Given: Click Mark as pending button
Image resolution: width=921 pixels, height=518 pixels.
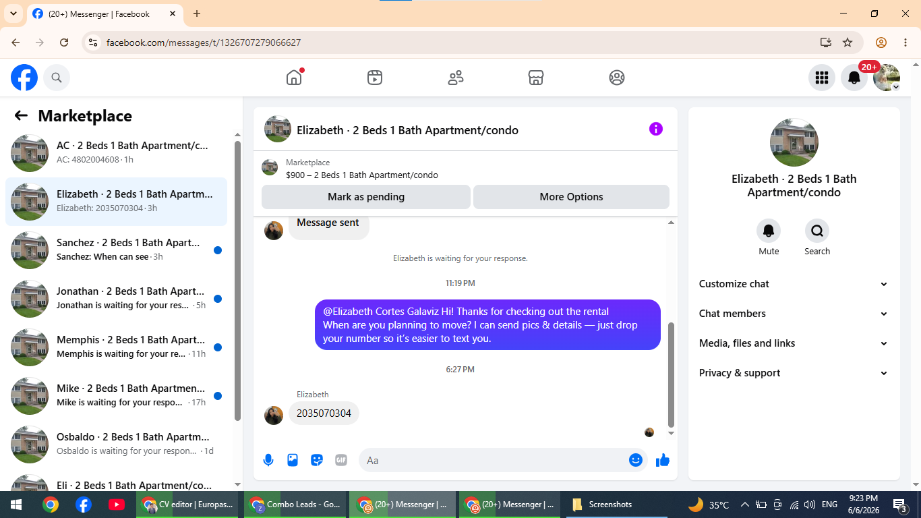Looking at the screenshot, I should [366, 197].
